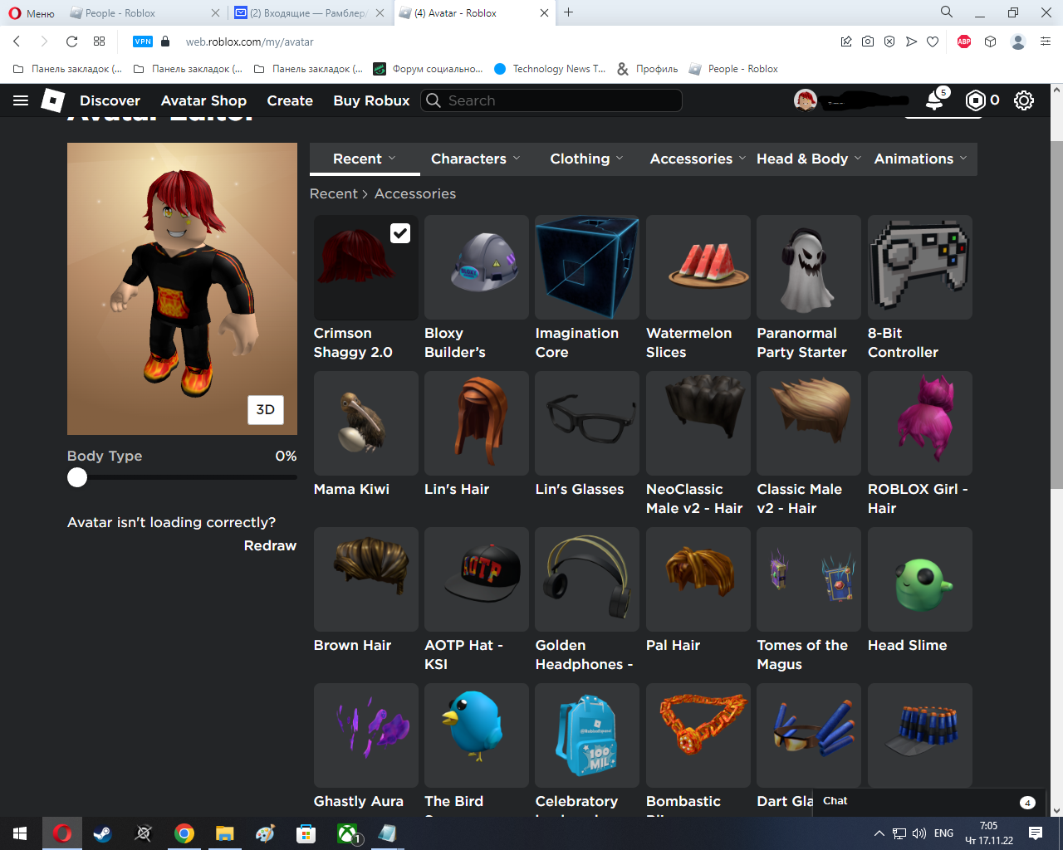This screenshot has width=1063, height=850.
Task: Click the Opera reload page icon
Action: point(72,42)
